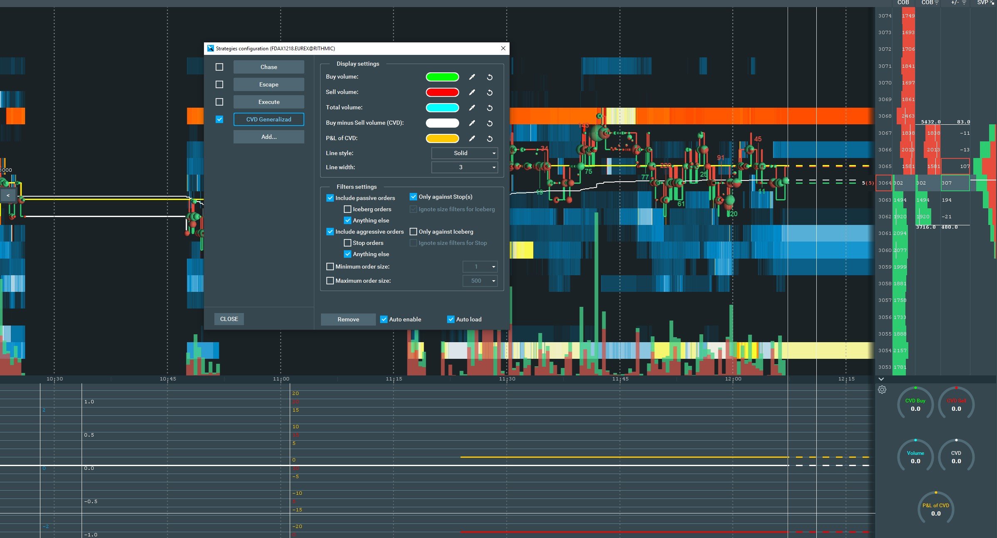997x538 pixels.
Task: Click the Add... strategy button
Action: point(269,137)
